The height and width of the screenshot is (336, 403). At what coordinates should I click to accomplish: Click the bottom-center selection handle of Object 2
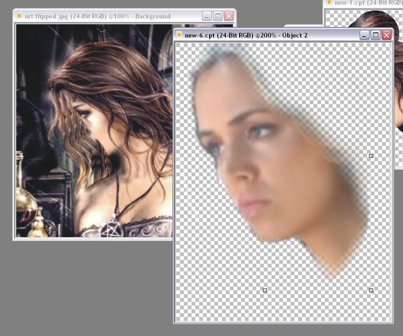(x=265, y=290)
